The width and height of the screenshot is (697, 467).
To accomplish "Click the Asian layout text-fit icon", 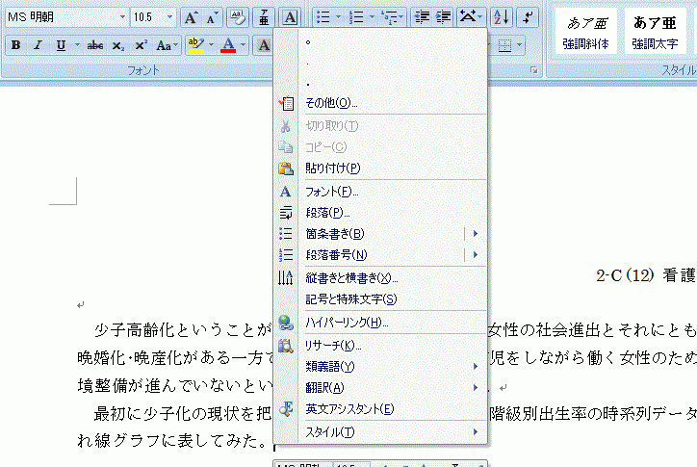I will tap(467, 17).
